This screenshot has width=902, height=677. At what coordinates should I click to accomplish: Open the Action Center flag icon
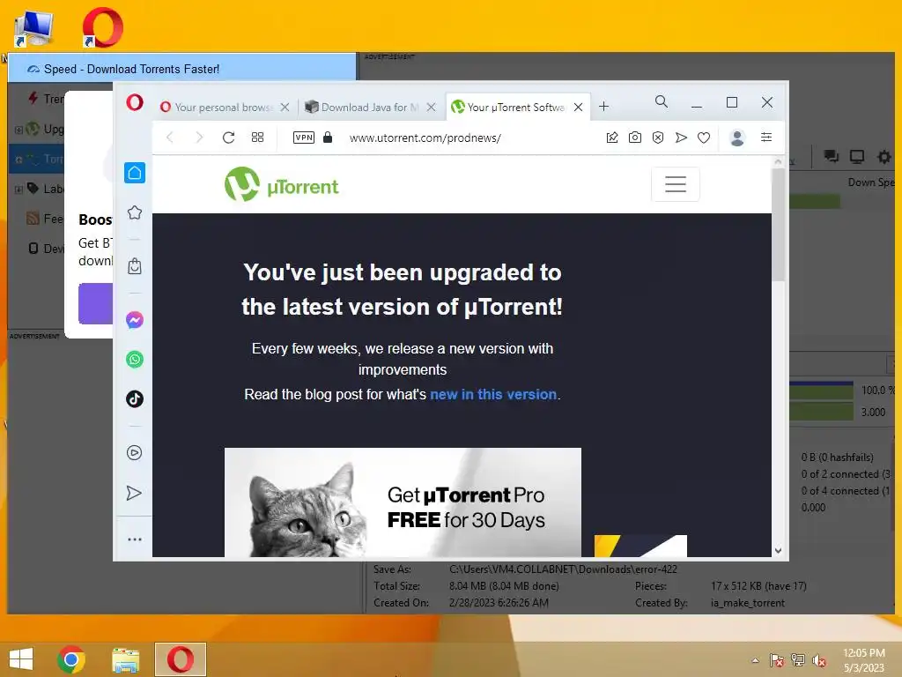click(776, 659)
